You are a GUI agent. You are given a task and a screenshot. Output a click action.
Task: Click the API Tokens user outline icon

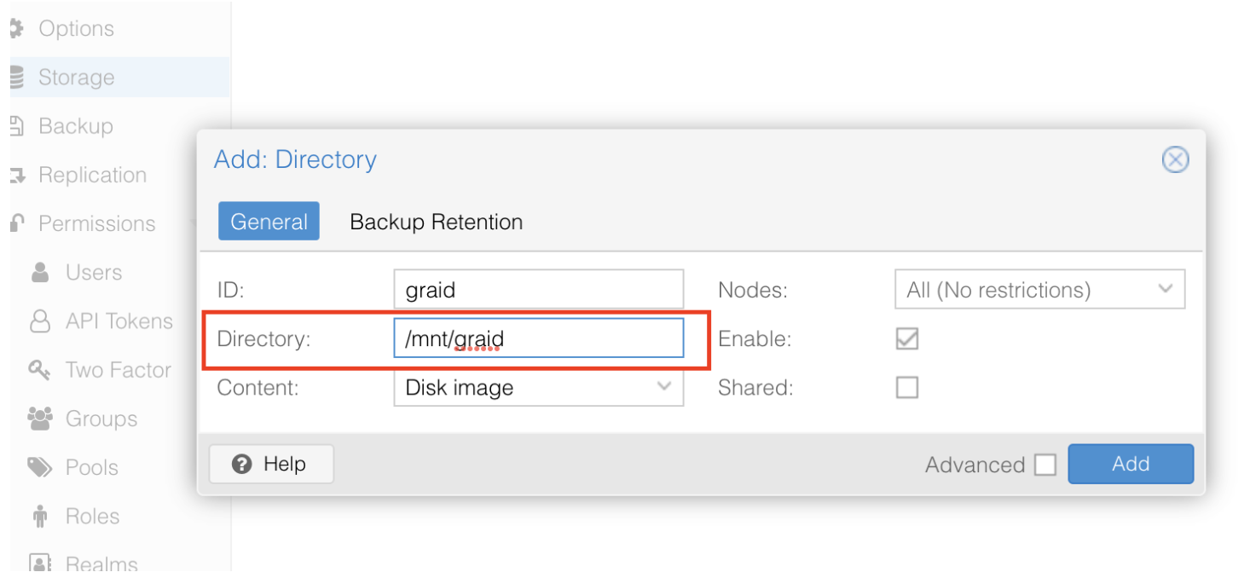click(40, 321)
